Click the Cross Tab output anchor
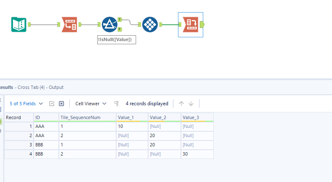Screen dimensions: 332x182 (x=202, y=25)
